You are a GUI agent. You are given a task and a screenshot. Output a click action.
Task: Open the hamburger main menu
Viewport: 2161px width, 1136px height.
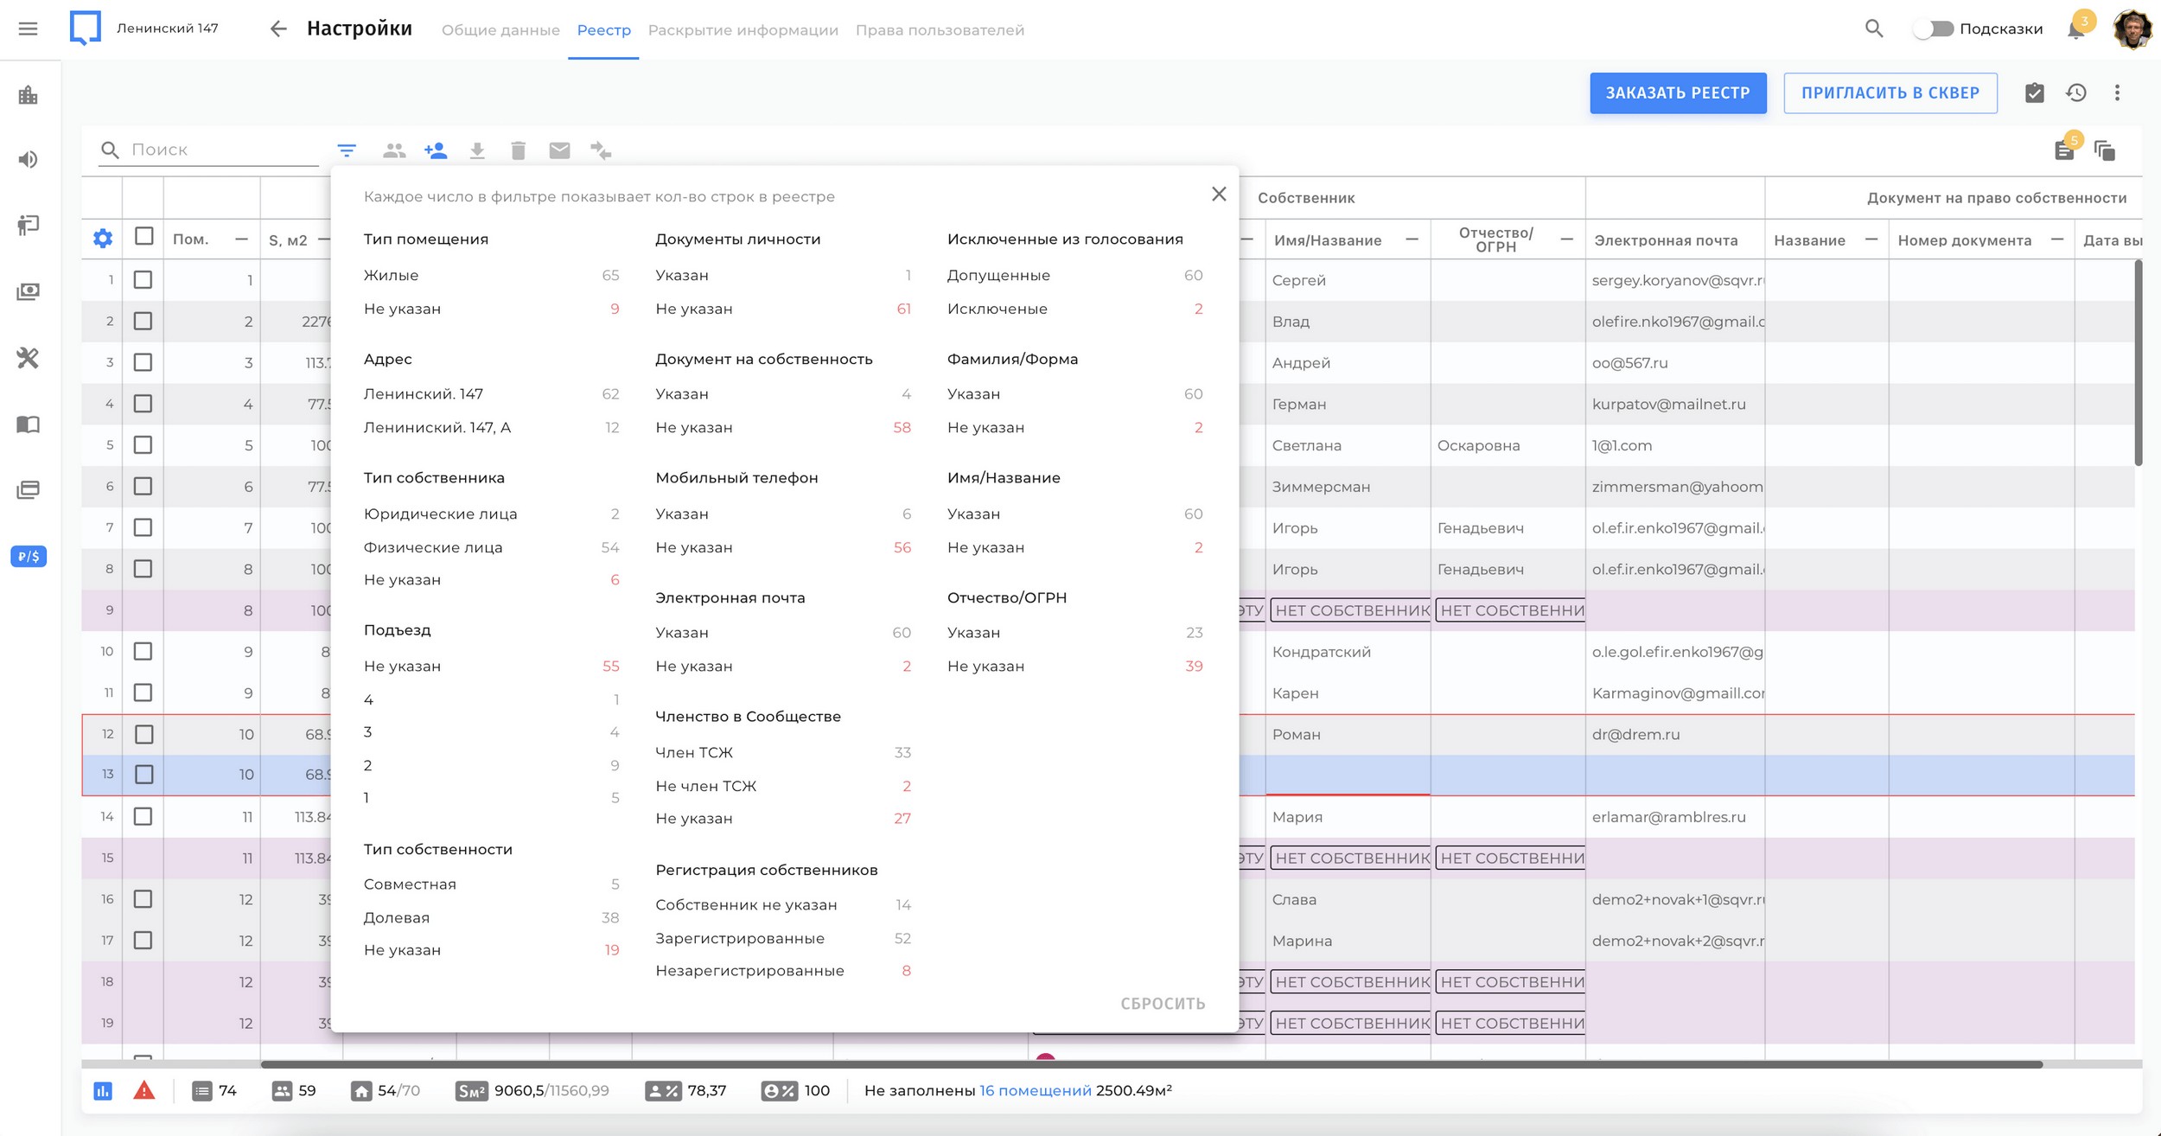[28, 29]
